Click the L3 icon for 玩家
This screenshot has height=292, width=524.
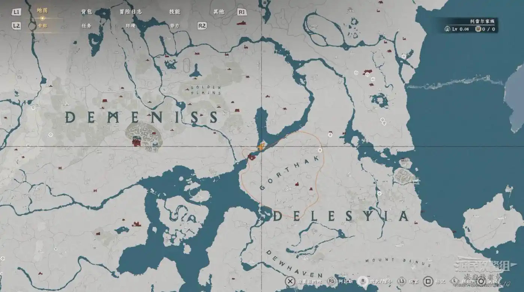pos(401,281)
